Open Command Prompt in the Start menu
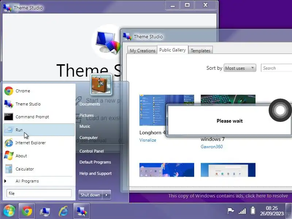 (x=39, y=117)
